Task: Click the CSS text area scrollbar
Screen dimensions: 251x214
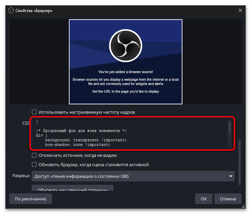Action: click(230, 128)
